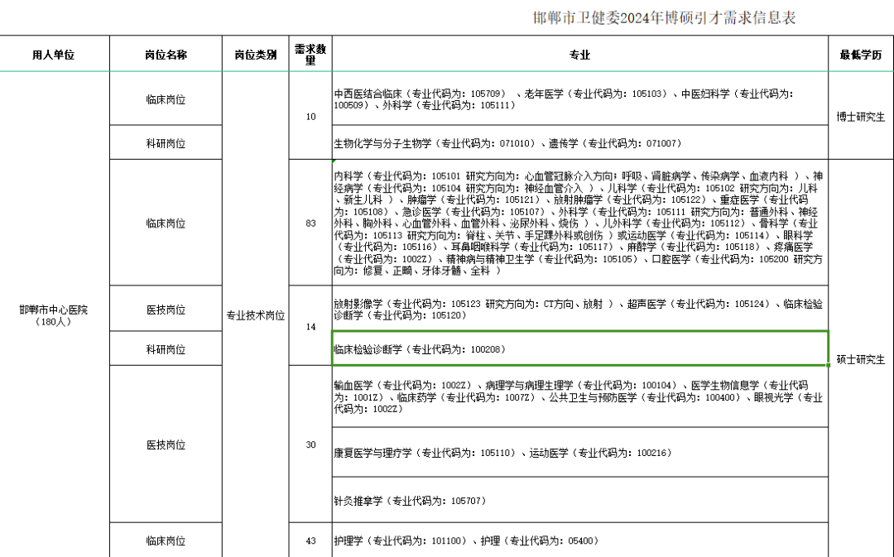Select the 生物化学与分子生物学 major cell
This screenshot has width=894, height=557.
click(x=579, y=143)
